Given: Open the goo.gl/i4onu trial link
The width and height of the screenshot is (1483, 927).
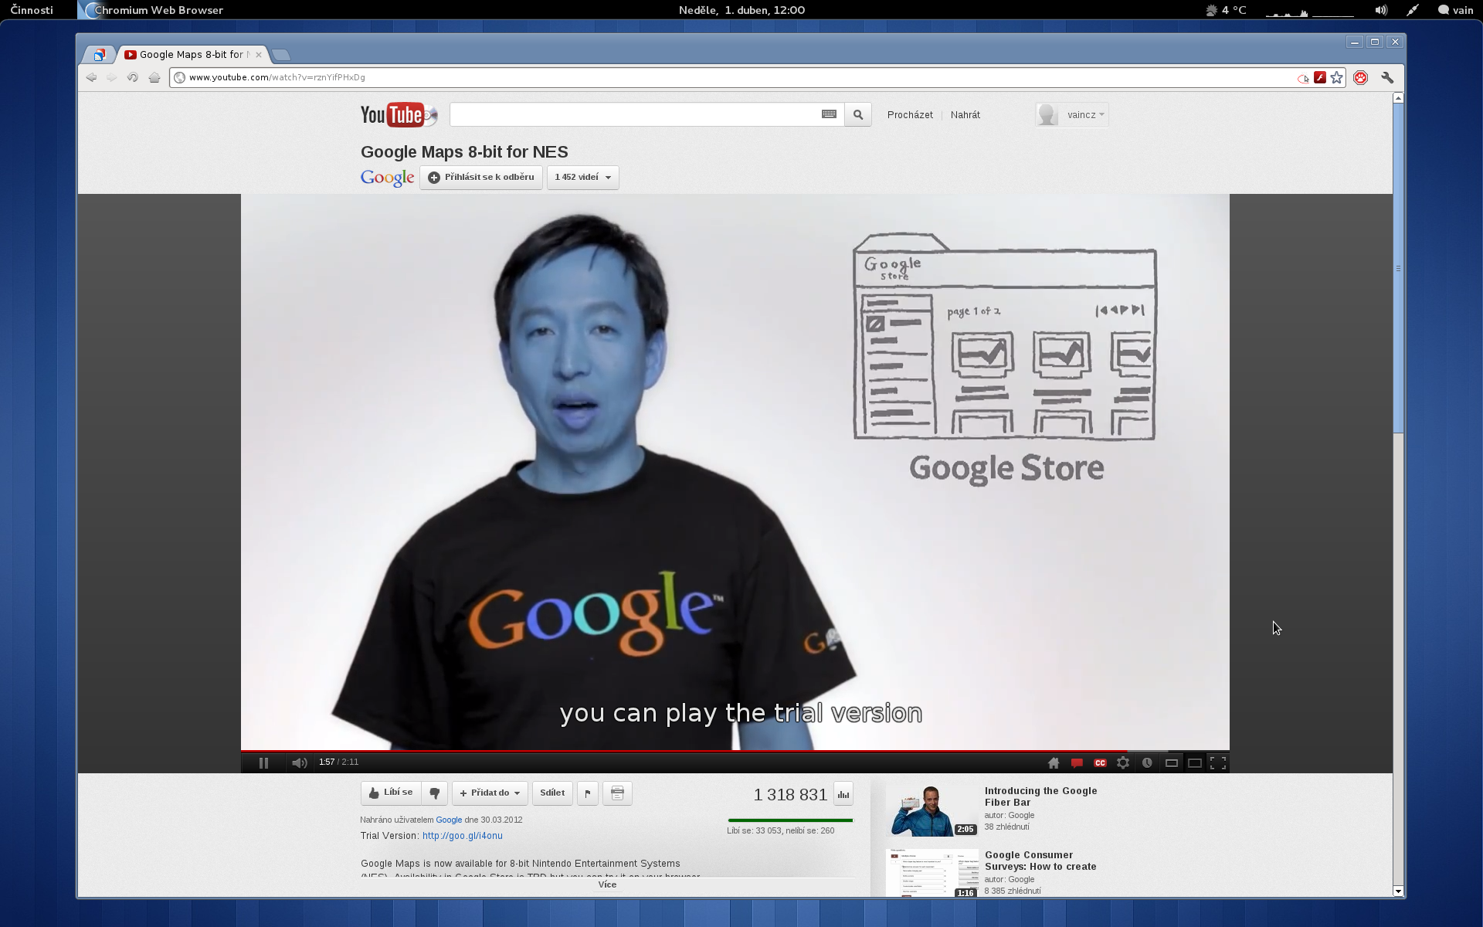Looking at the screenshot, I should pos(462,836).
